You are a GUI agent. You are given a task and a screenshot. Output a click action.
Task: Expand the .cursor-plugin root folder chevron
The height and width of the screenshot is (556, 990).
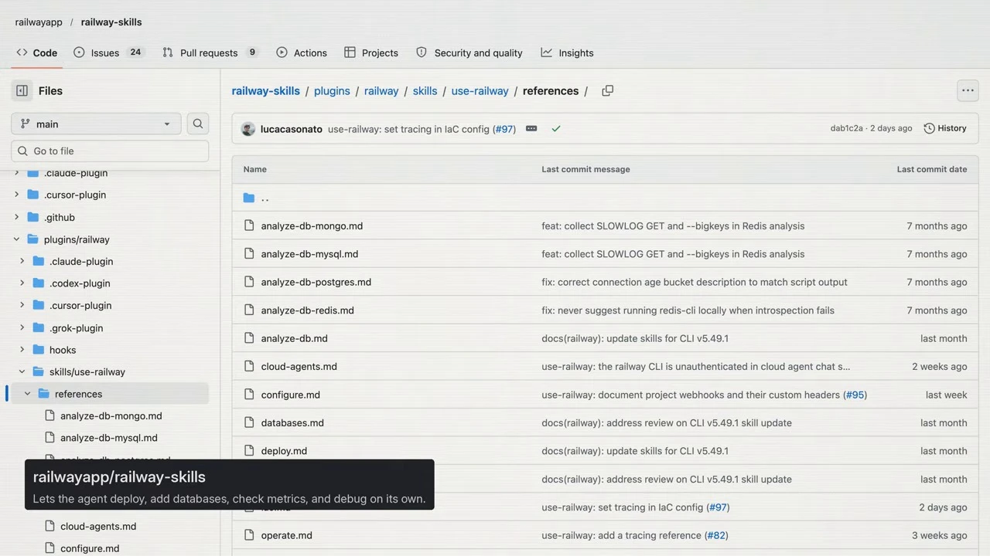tap(16, 195)
